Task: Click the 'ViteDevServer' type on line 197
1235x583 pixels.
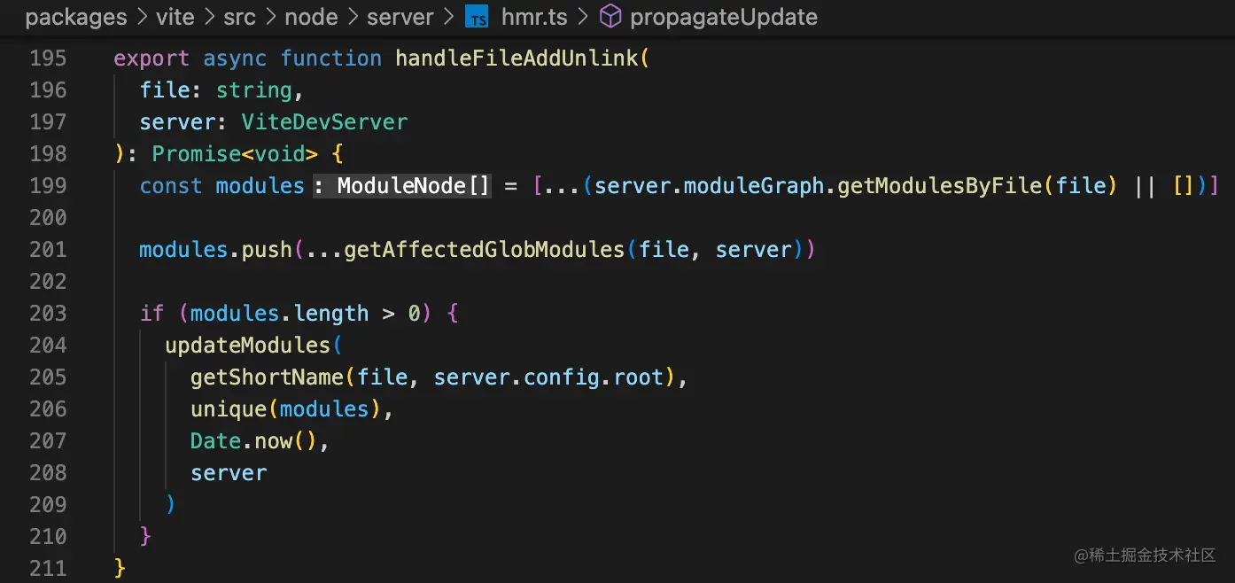Action: [x=325, y=122]
